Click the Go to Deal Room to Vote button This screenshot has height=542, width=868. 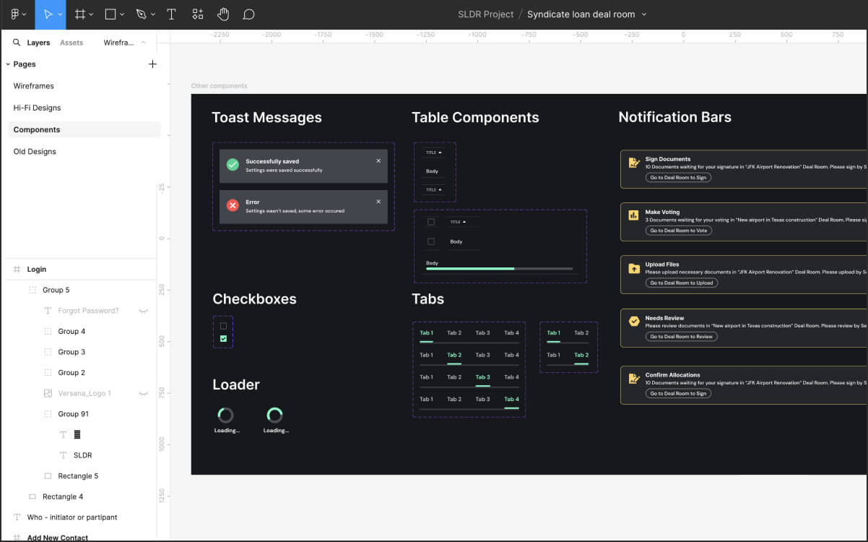[x=677, y=230]
